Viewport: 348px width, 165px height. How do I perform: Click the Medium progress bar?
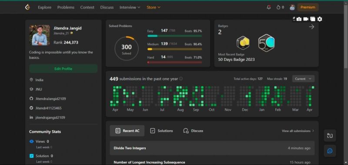coord(175,49)
